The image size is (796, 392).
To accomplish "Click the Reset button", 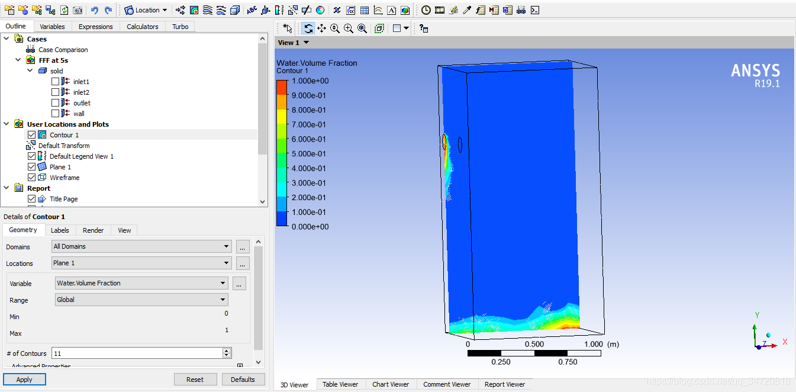I will pos(195,380).
